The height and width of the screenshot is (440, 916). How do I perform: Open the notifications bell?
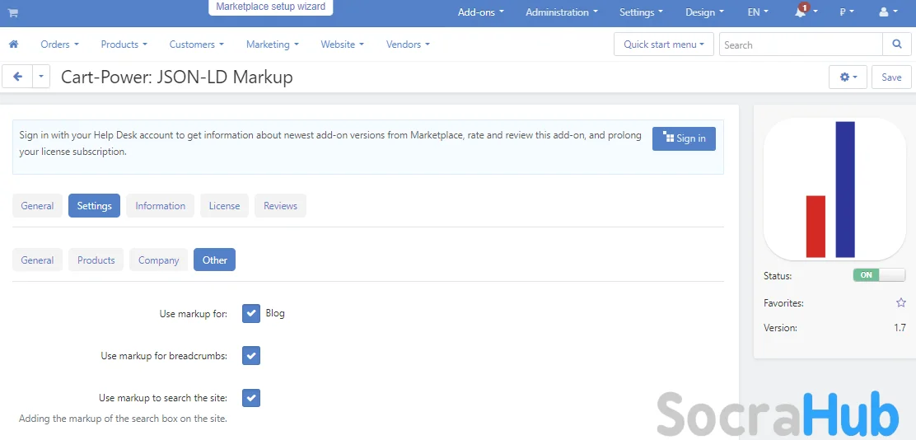(801, 12)
